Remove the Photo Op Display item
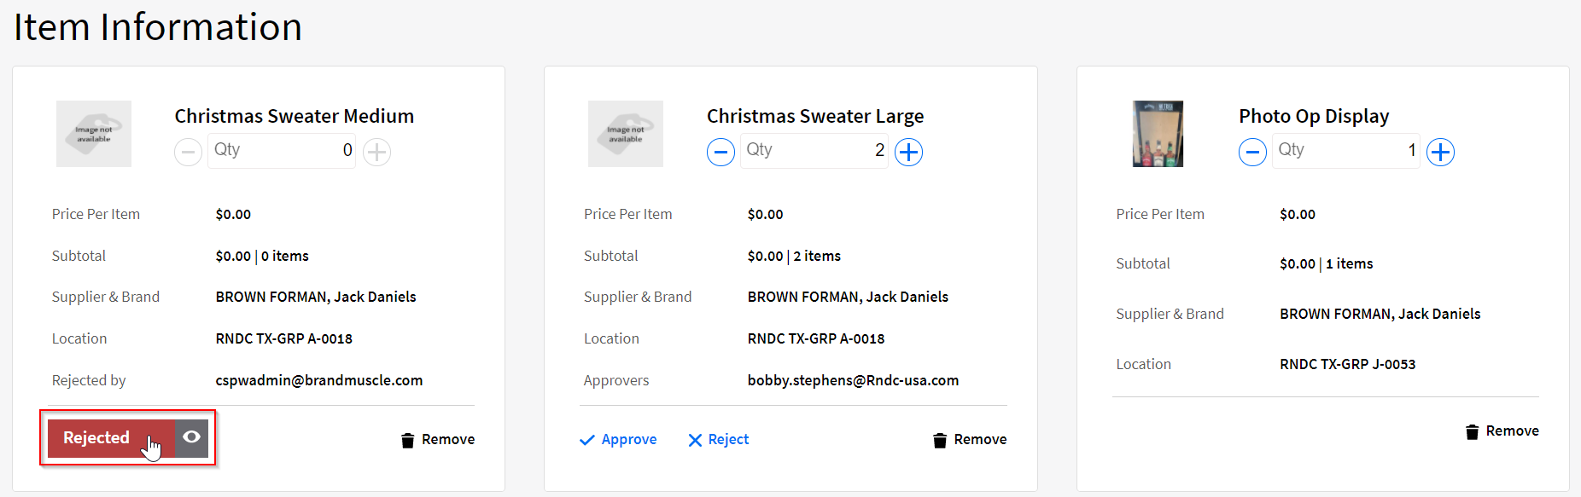This screenshot has height=497, width=1581. coord(1502,431)
